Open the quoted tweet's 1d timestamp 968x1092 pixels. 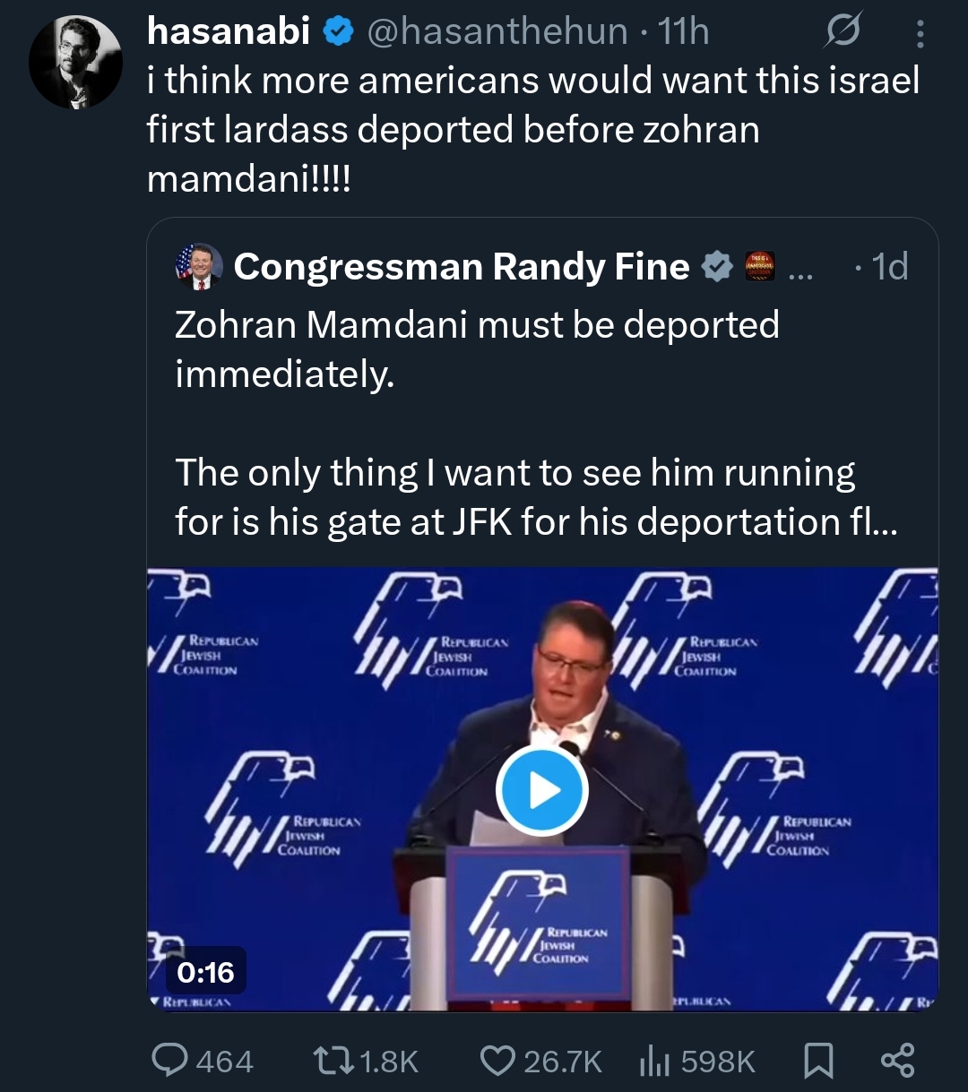click(x=889, y=267)
